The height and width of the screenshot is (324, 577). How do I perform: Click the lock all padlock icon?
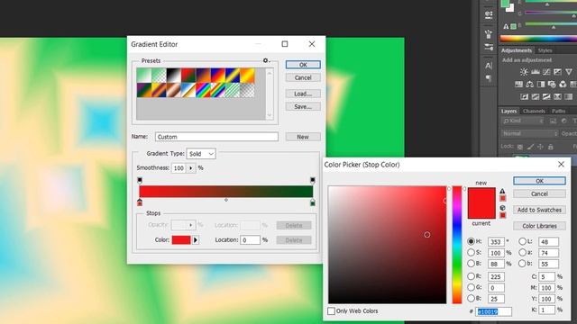tap(551, 147)
